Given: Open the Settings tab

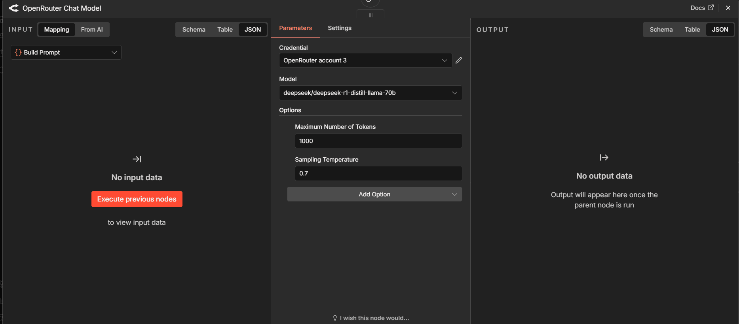Looking at the screenshot, I should pos(340,28).
